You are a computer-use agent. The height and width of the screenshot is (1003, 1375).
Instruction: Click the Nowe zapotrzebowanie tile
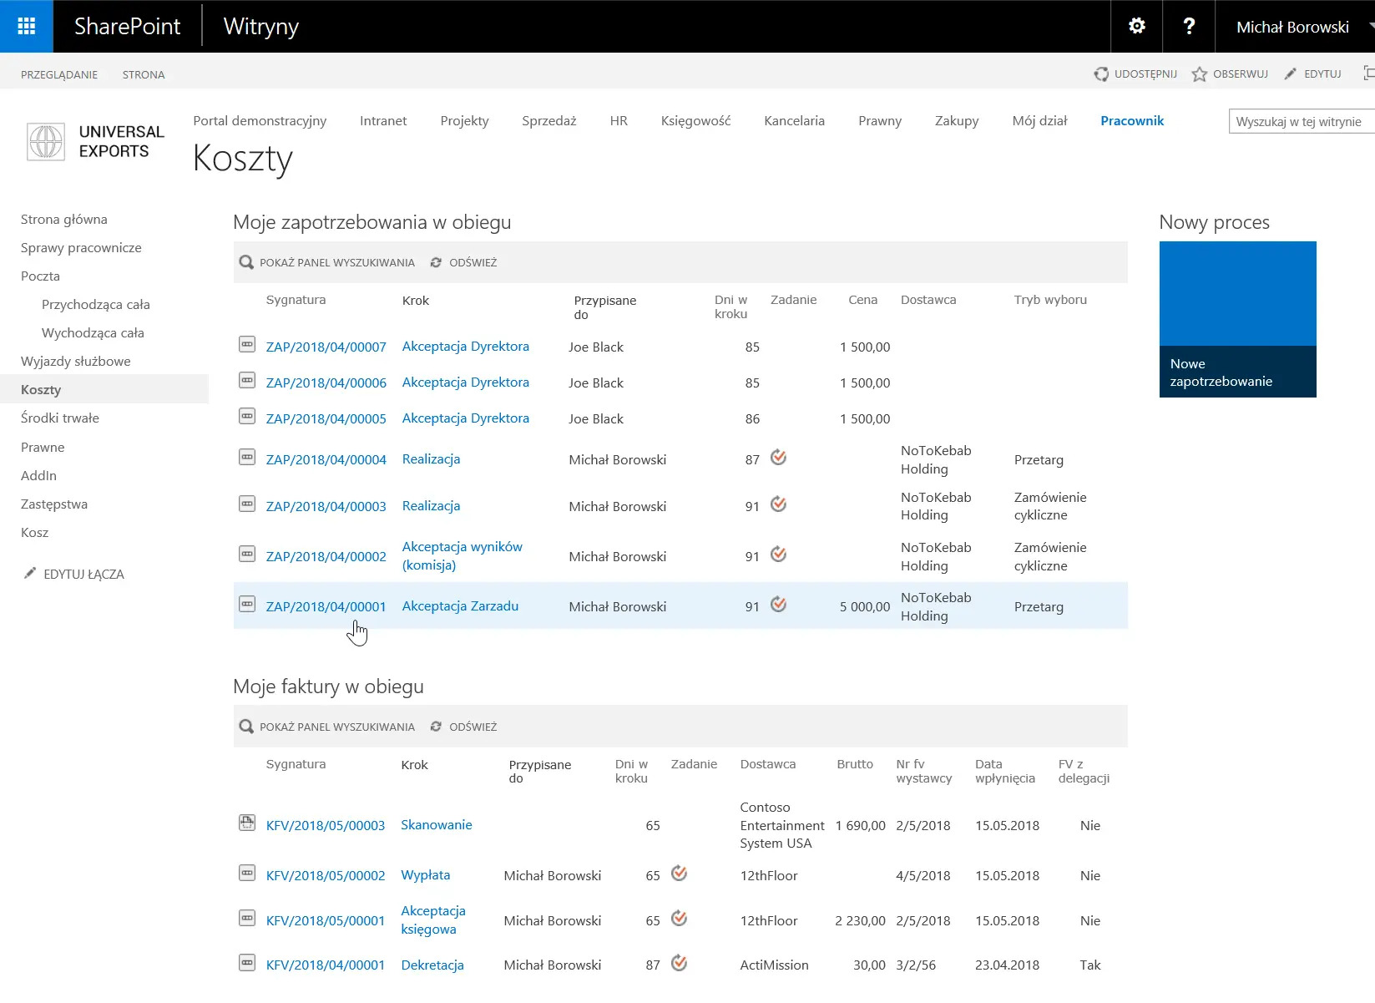1237,319
